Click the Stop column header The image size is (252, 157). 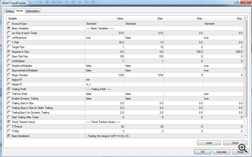(x=223, y=18)
